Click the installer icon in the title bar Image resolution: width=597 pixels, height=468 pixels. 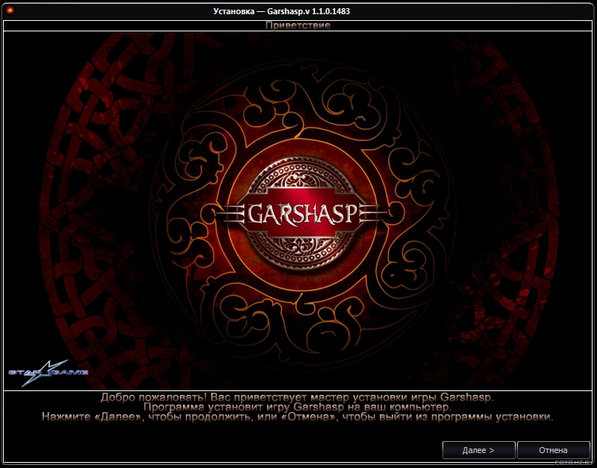(10, 10)
